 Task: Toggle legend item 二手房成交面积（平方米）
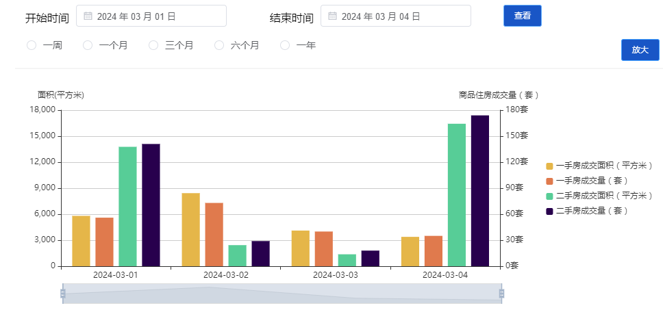(x=599, y=196)
